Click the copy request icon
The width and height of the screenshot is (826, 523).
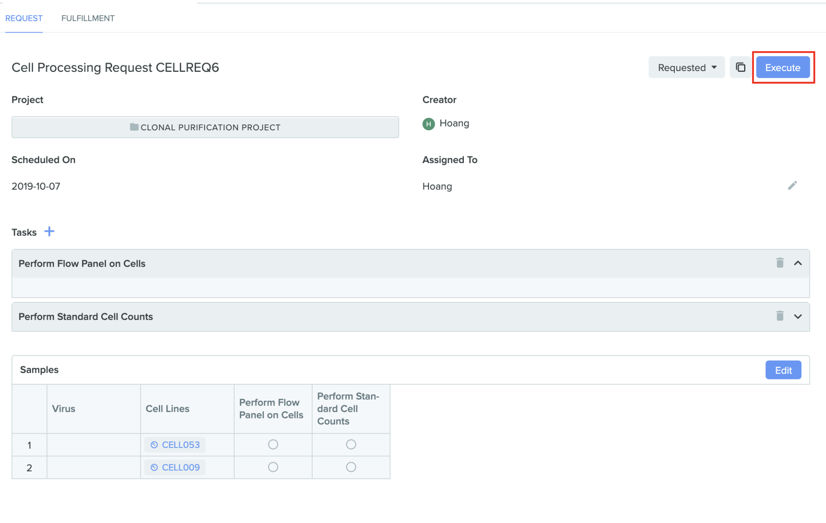[x=740, y=67]
